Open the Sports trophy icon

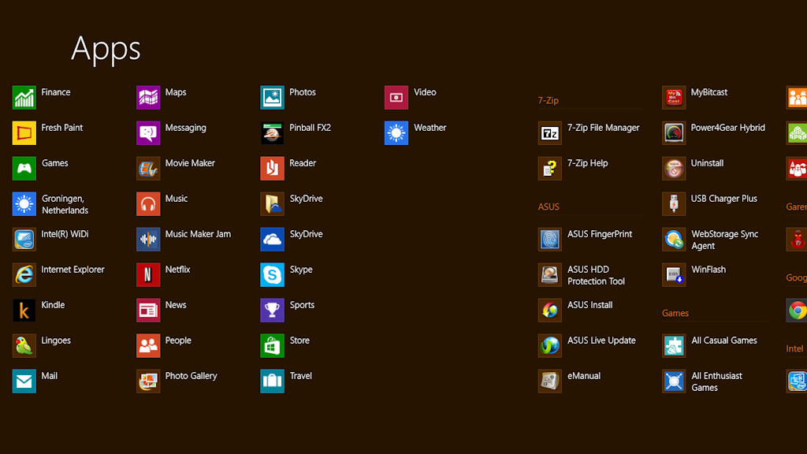tap(272, 311)
